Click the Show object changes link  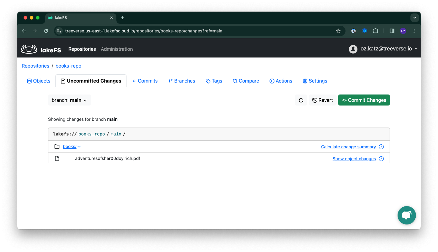click(x=354, y=159)
